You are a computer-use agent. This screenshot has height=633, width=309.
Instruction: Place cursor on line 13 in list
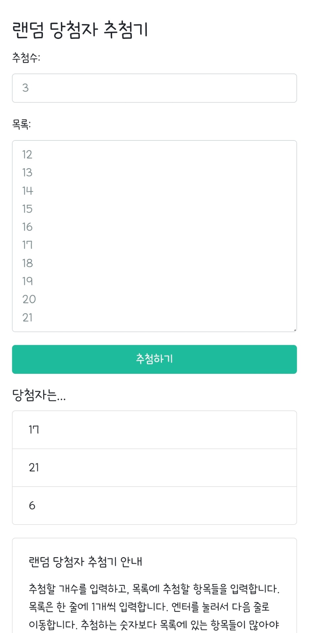coord(27,172)
